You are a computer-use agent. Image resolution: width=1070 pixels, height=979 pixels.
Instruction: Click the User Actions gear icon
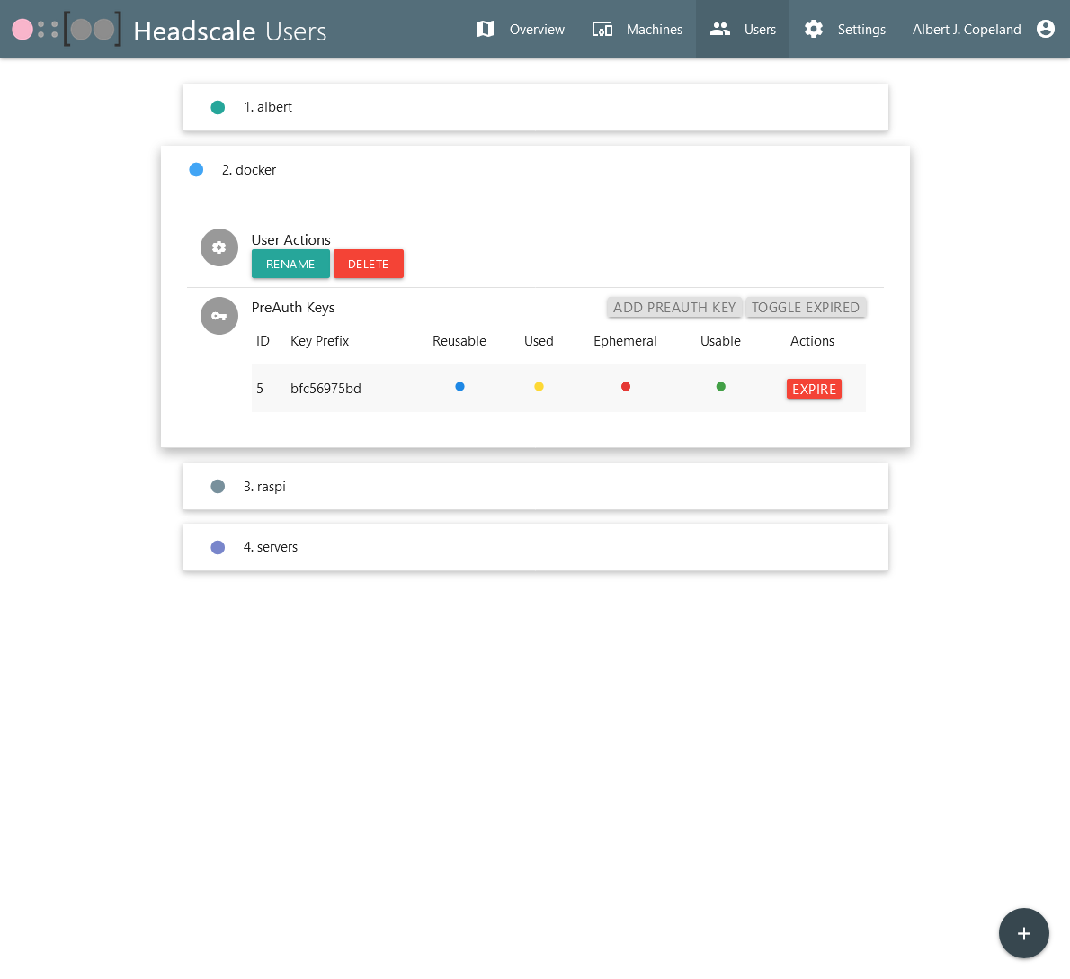[218, 247]
